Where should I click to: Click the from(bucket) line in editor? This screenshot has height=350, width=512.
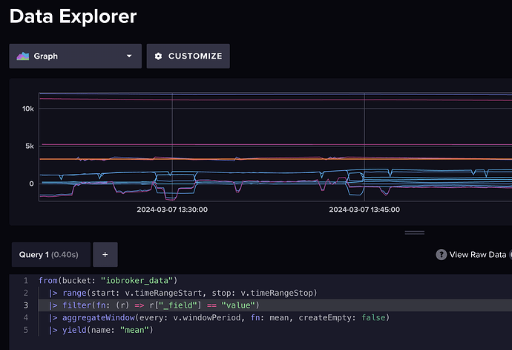click(108, 280)
